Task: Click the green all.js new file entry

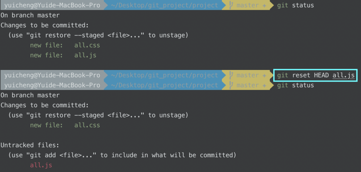Action: 85,55
